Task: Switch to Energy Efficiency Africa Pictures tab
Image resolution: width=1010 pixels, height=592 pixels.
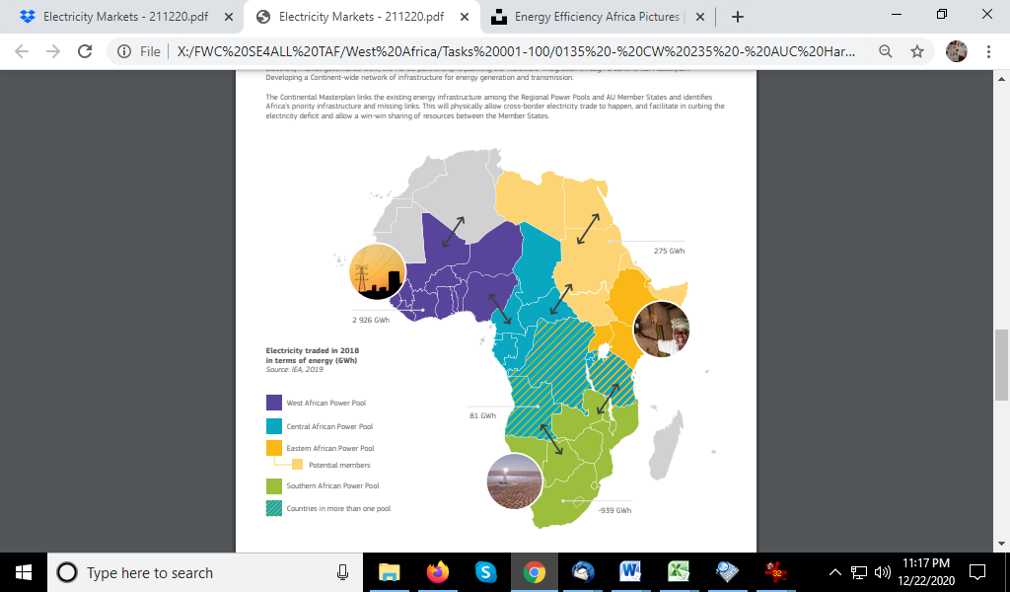Action: pos(597,17)
